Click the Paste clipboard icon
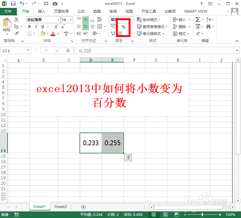Screen dimensions: 241x218 [7, 22]
